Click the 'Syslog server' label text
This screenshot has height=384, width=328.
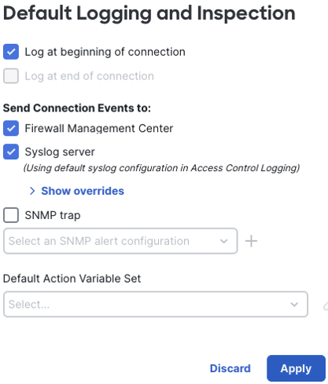(60, 152)
